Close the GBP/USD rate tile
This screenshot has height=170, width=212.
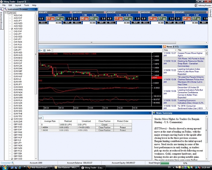[x=105, y=12]
